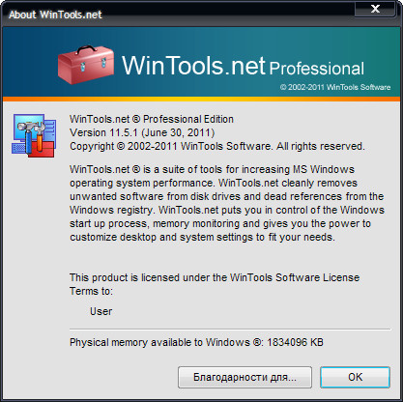Click the Professional Edition heading line

pyautogui.click(x=152, y=119)
